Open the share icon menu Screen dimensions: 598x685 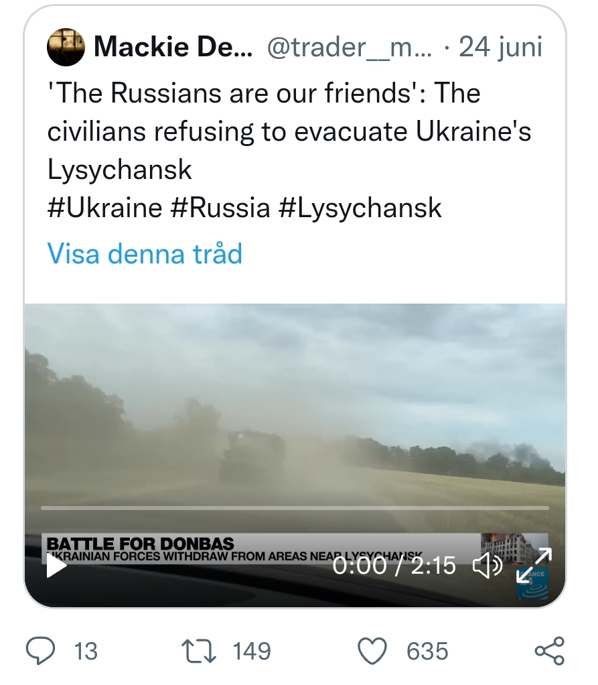click(x=550, y=650)
